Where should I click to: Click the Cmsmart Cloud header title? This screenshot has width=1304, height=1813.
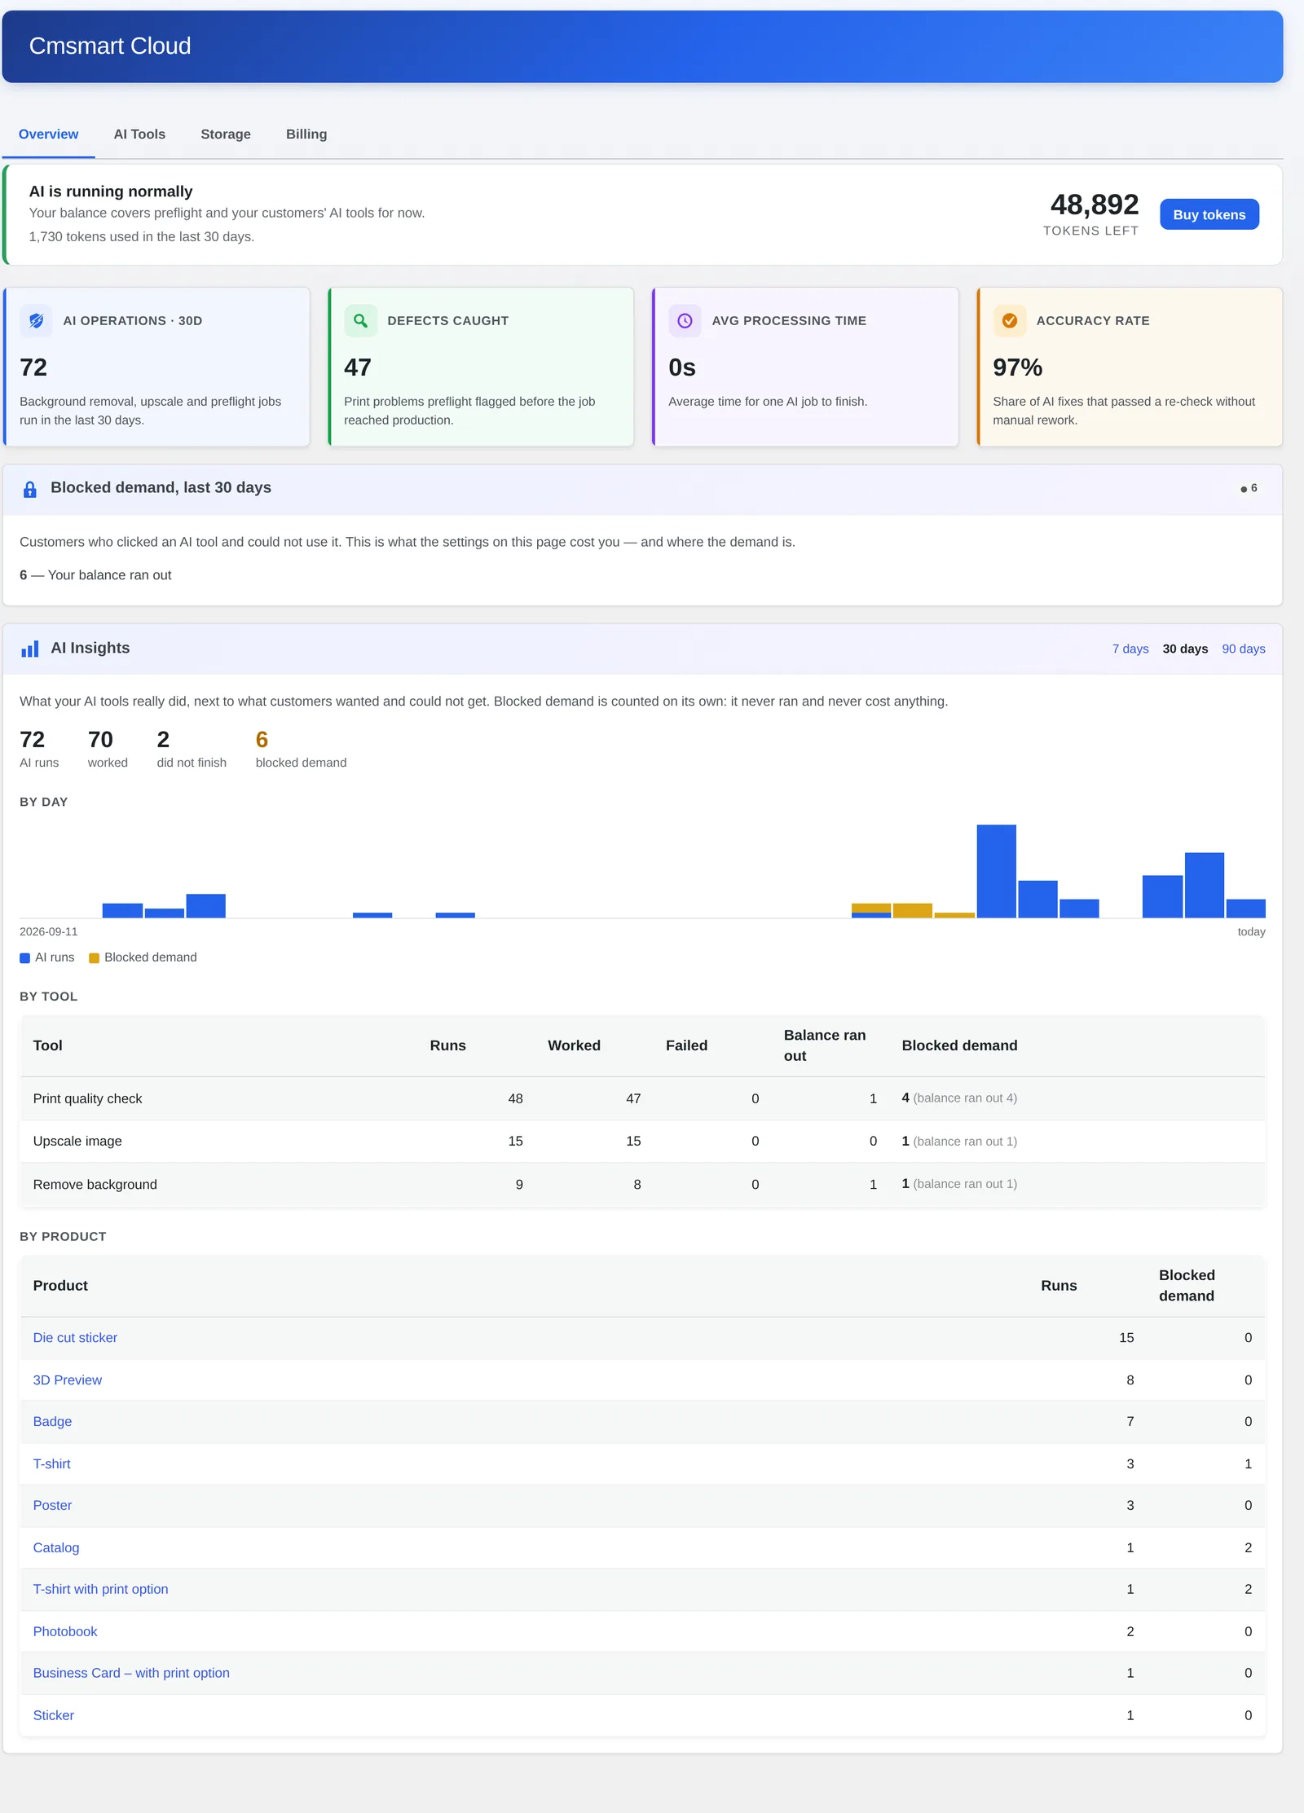point(110,46)
